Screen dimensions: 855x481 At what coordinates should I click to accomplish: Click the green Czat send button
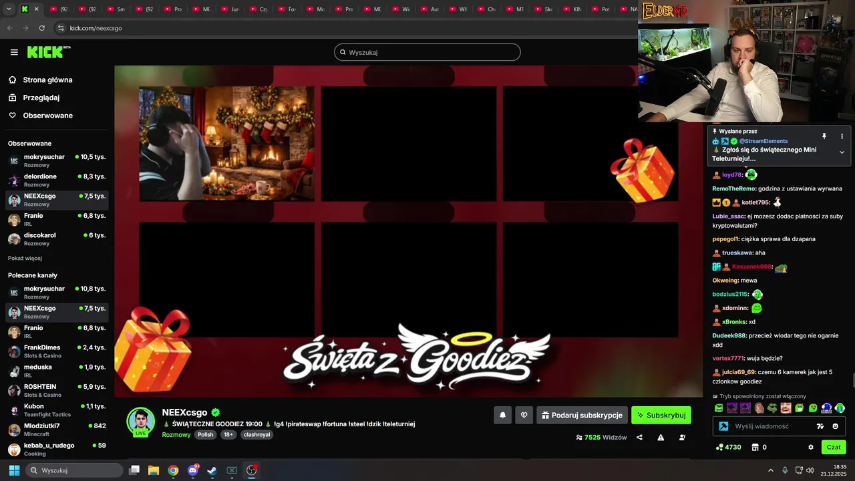point(834,447)
